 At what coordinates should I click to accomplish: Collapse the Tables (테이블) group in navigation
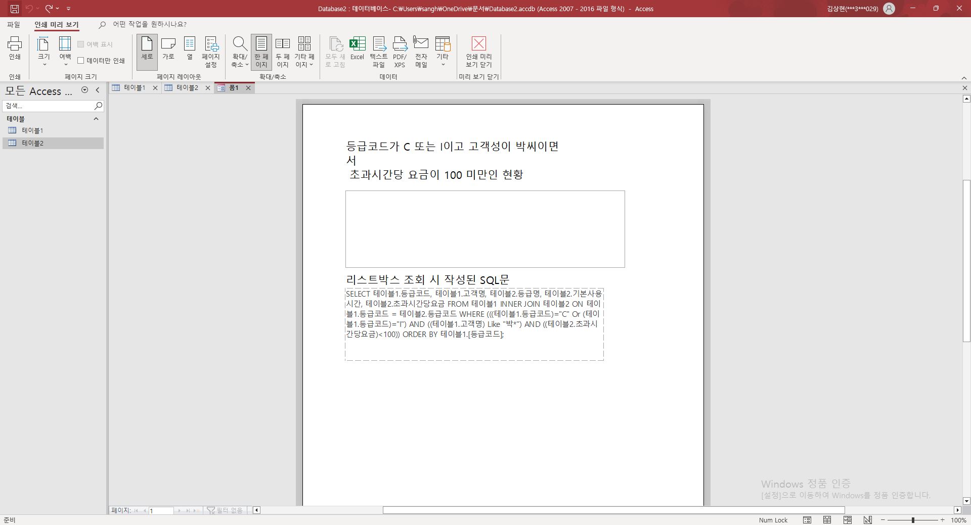pos(96,119)
